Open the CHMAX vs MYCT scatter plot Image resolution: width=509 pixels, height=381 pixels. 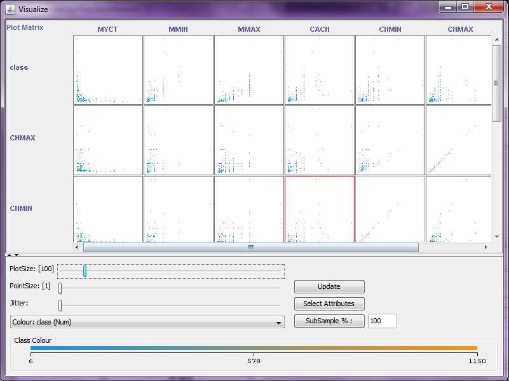108,140
